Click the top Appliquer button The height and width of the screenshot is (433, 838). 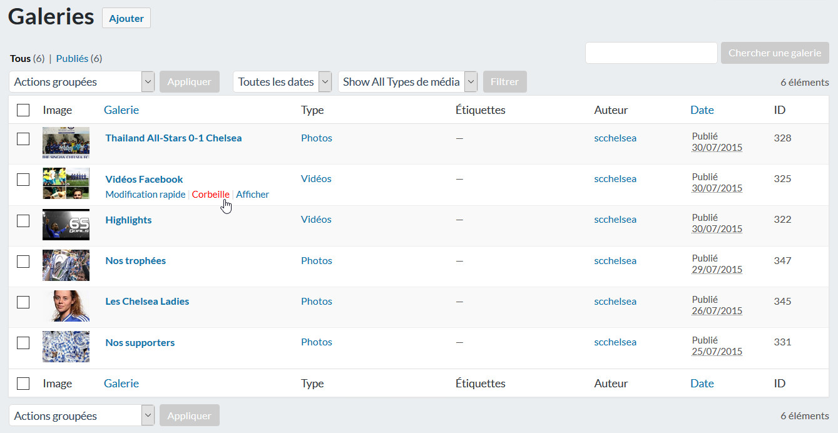tap(190, 81)
